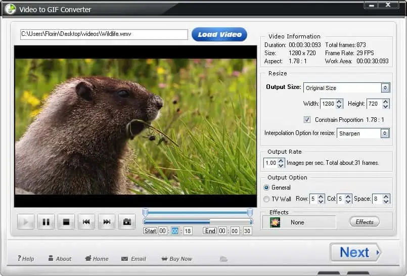Stop the video playback

point(66,222)
